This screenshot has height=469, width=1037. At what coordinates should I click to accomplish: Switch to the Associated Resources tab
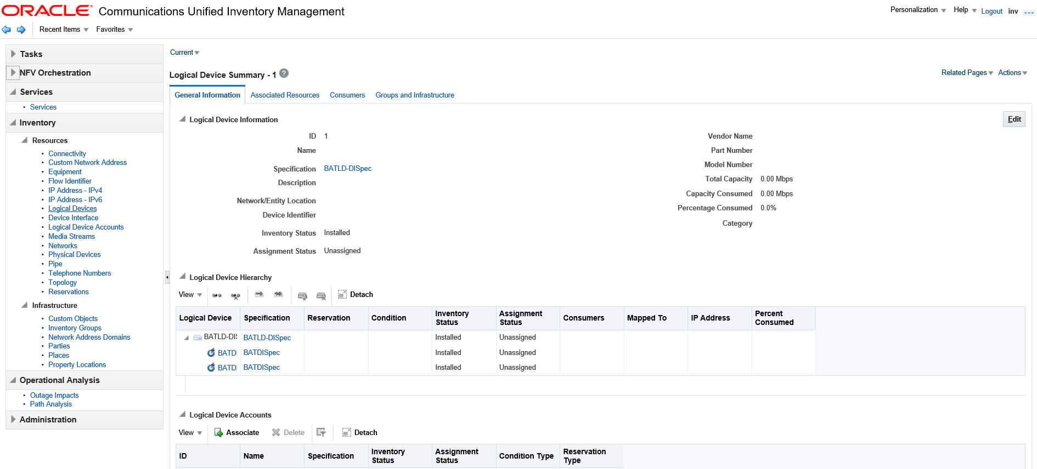pos(285,95)
